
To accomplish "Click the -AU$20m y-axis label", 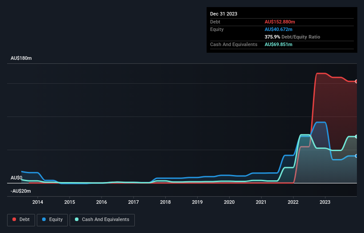I will (21, 191).
